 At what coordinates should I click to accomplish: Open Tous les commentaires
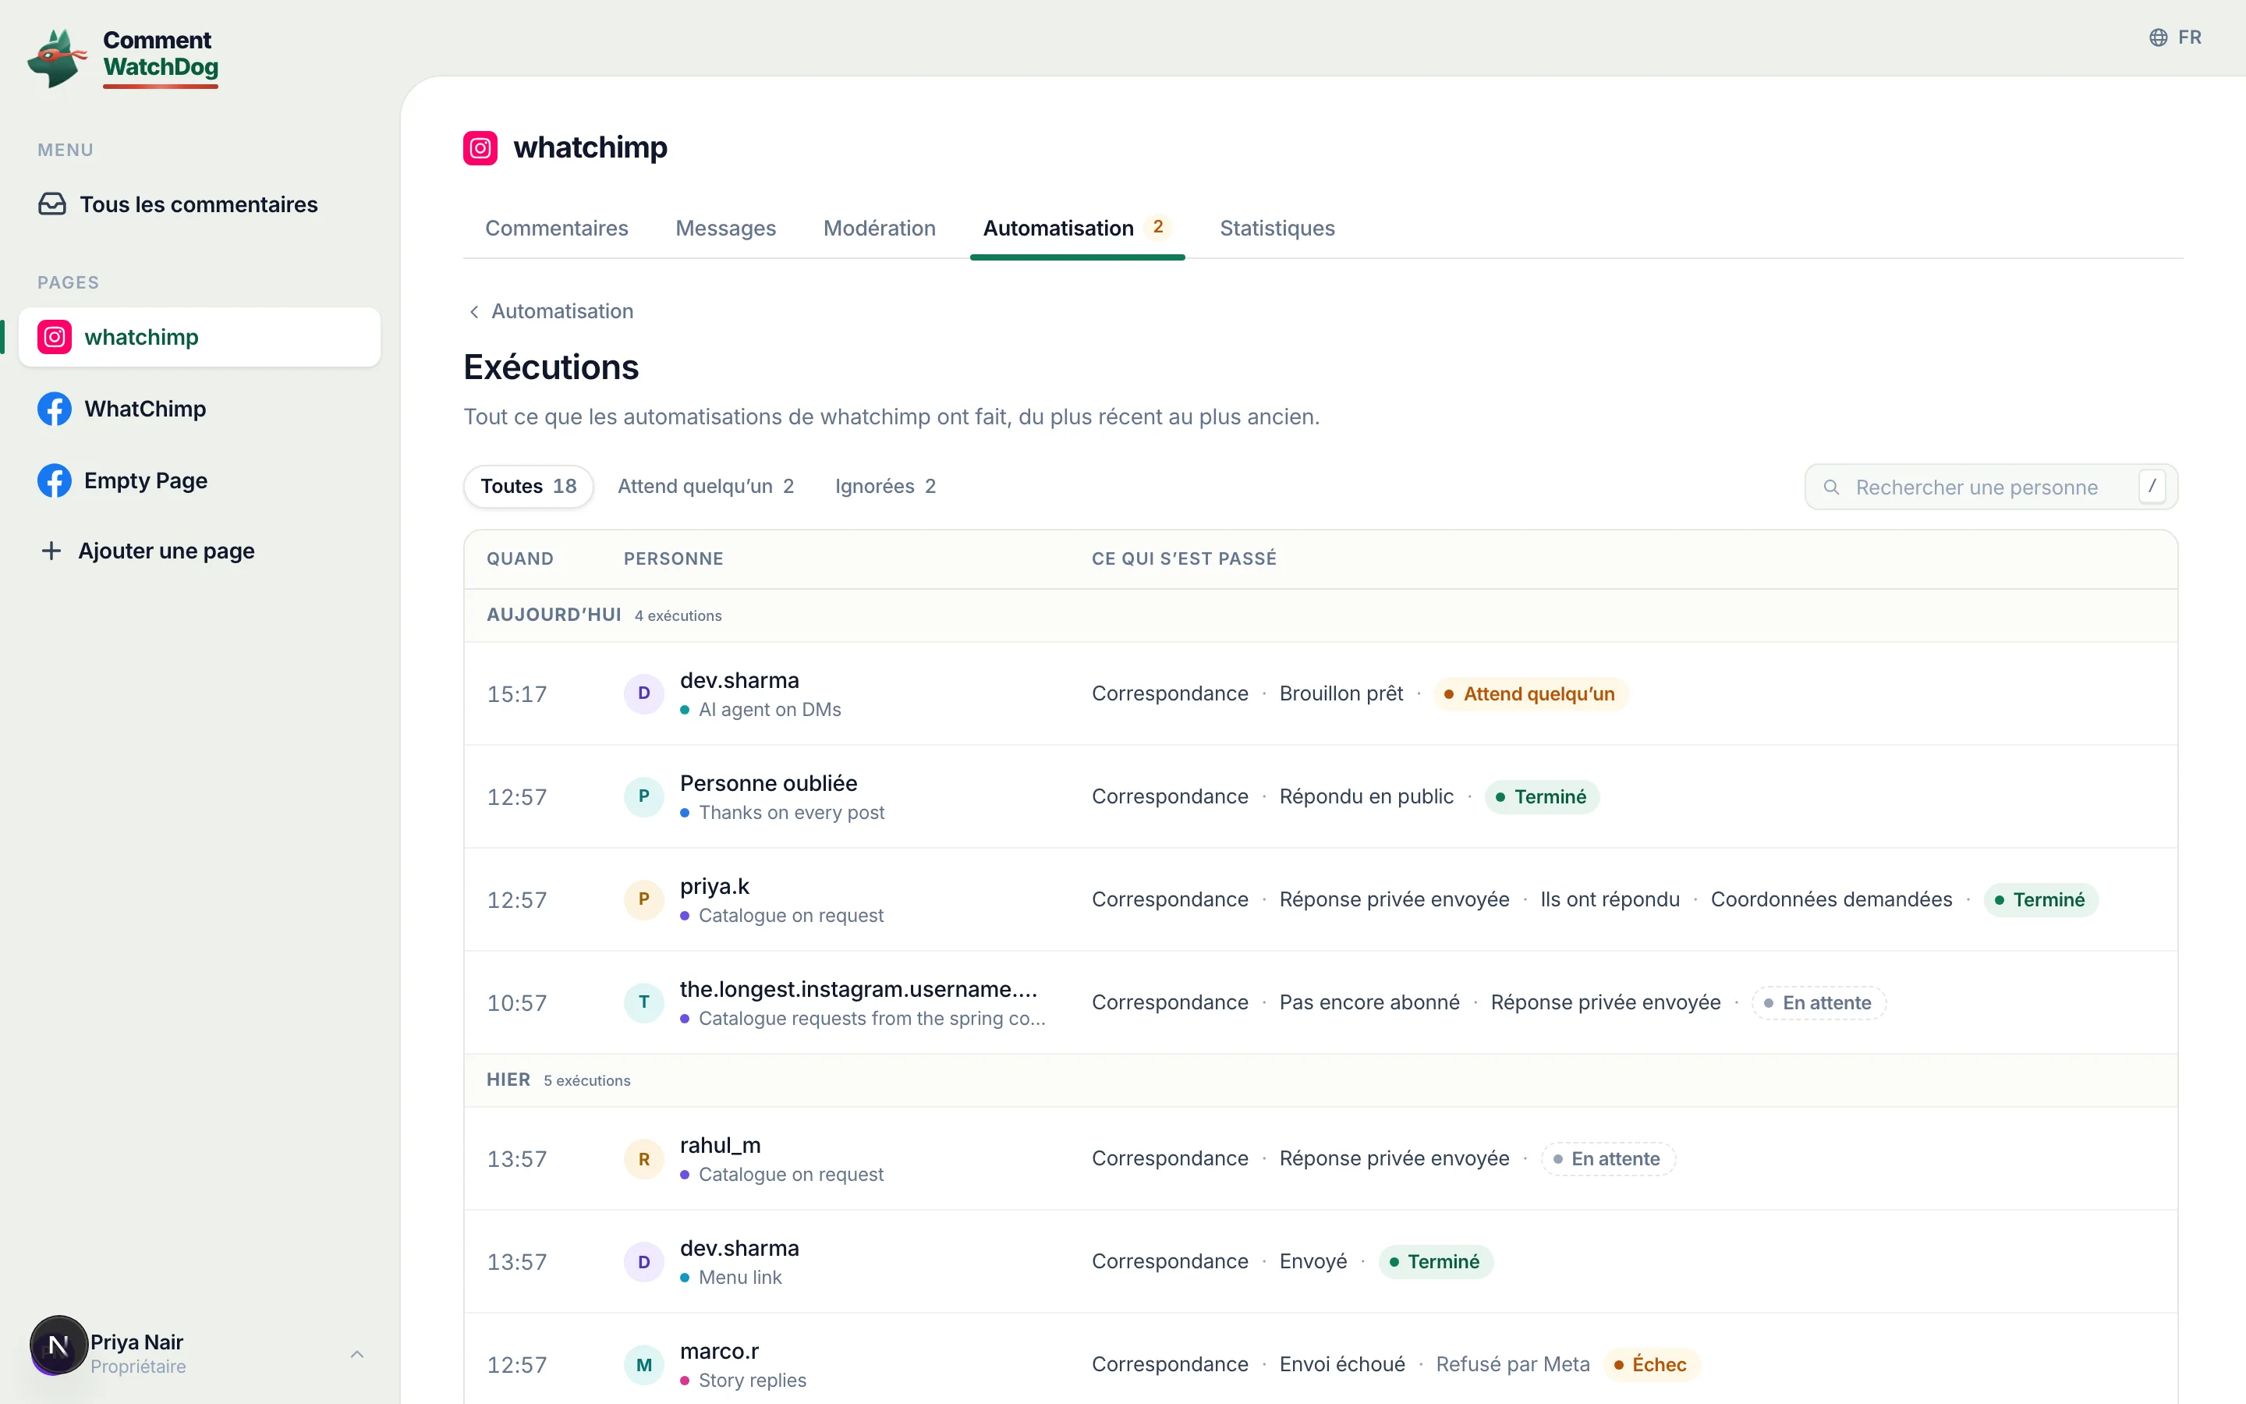199,204
